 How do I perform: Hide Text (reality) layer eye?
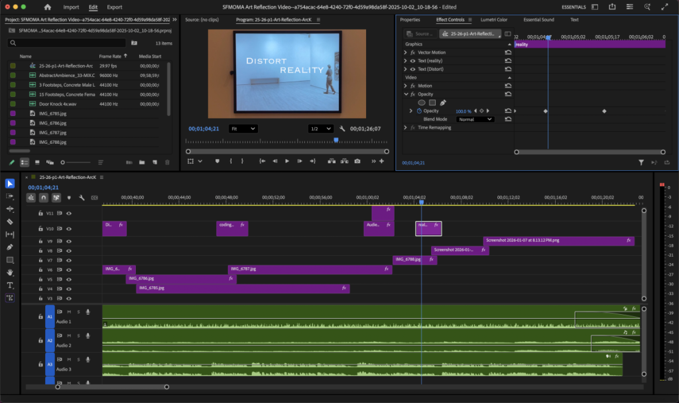412,61
